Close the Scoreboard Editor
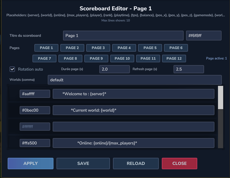230x178 pixels. [x=179, y=164]
